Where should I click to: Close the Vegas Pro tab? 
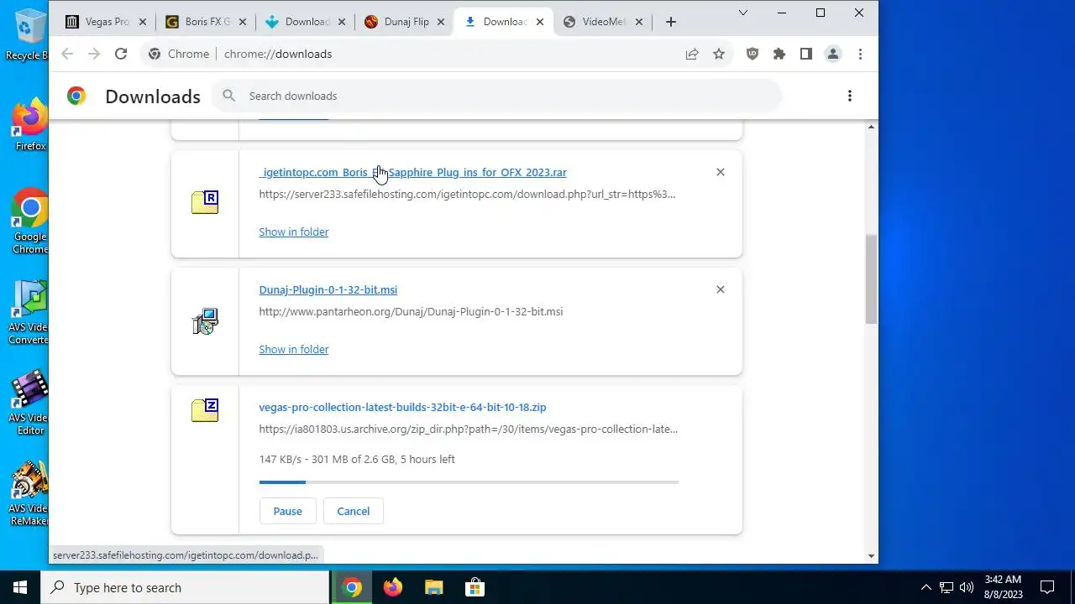[143, 22]
